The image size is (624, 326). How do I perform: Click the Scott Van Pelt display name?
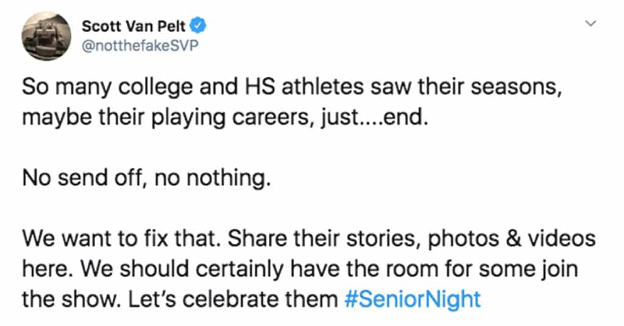[133, 26]
